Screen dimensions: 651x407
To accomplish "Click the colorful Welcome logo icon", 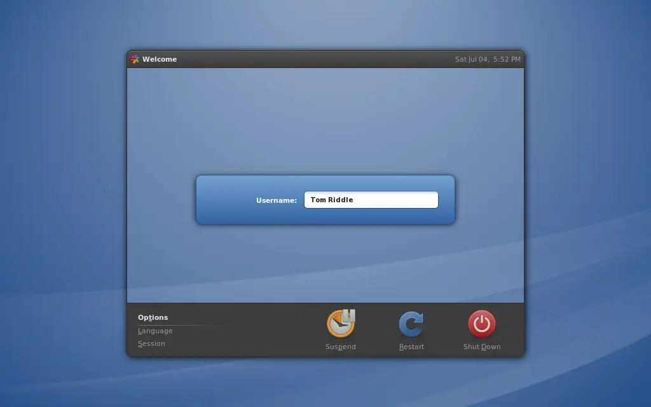I will coord(135,59).
